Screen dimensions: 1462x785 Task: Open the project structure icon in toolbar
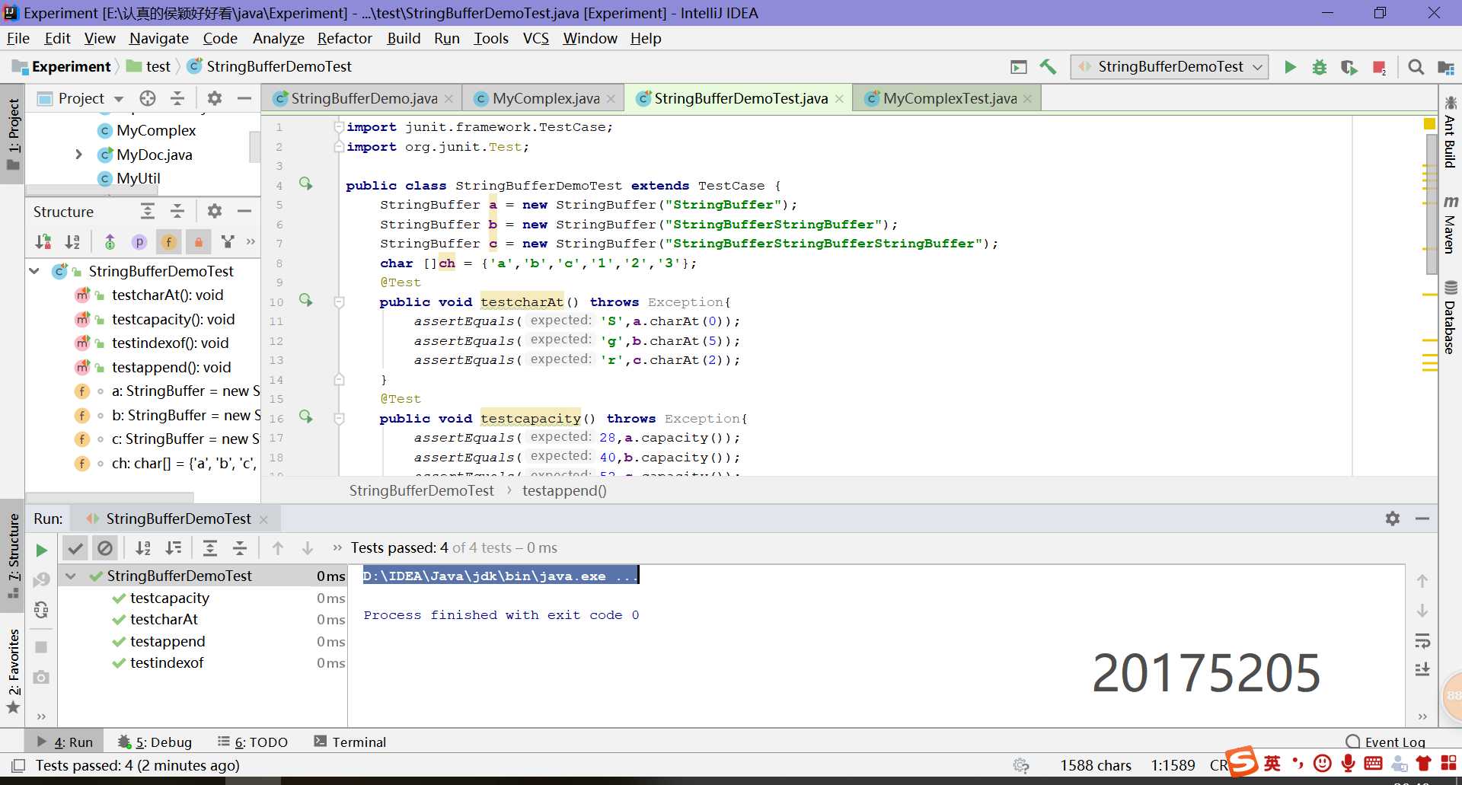click(1445, 67)
